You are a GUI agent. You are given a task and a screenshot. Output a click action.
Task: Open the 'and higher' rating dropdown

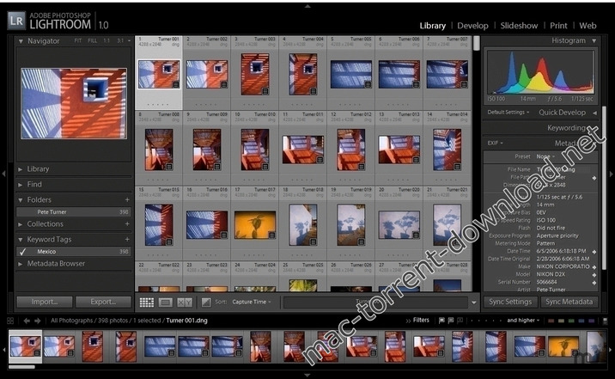pyautogui.click(x=523, y=321)
